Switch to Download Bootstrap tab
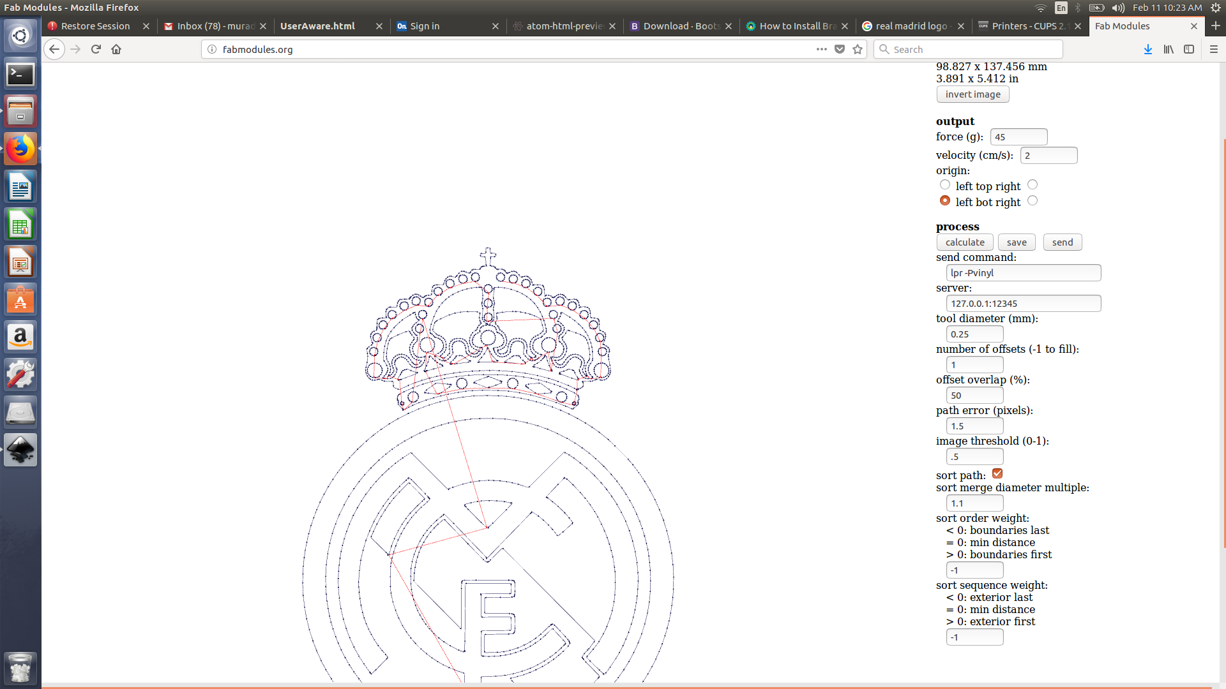The width and height of the screenshot is (1226, 689). [x=681, y=26]
